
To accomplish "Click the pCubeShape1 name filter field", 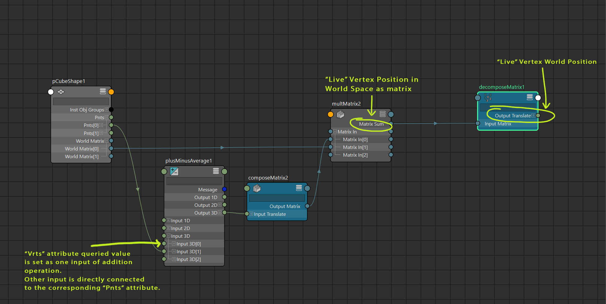I will [81, 101].
